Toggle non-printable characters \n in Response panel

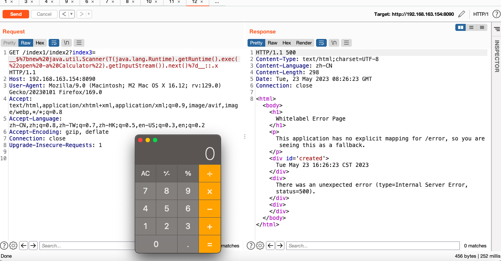[334, 43]
